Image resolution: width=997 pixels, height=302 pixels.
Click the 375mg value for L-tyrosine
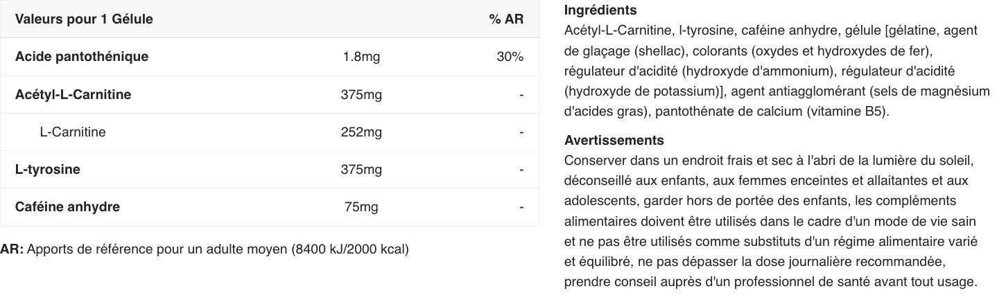tap(361, 170)
